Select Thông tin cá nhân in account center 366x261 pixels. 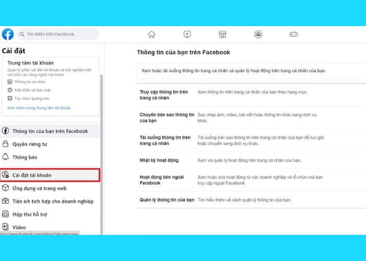(x=30, y=82)
